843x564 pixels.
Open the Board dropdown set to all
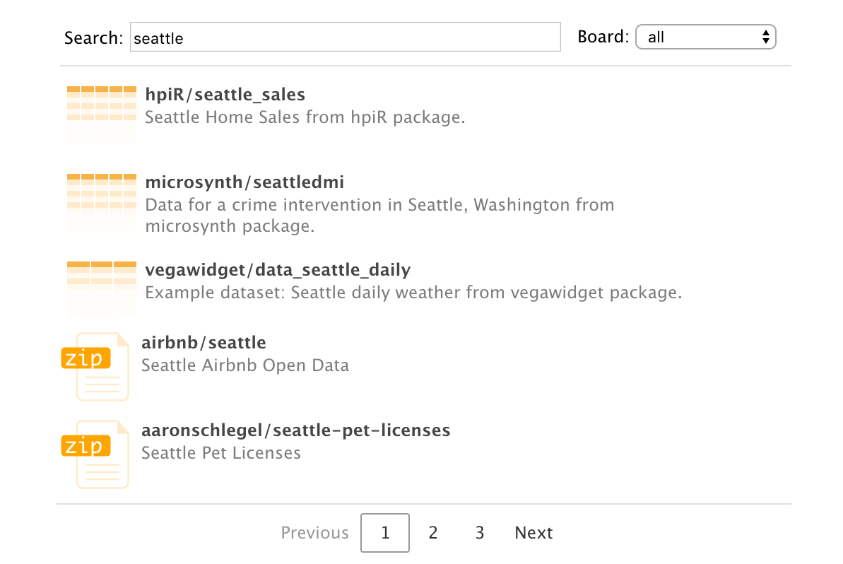coord(705,37)
